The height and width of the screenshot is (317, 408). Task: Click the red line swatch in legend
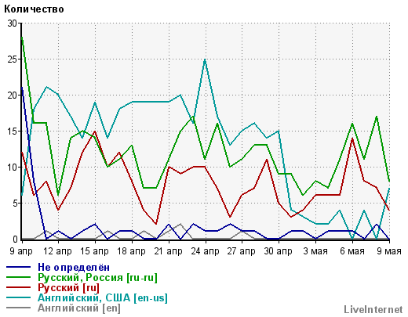pos(19,287)
